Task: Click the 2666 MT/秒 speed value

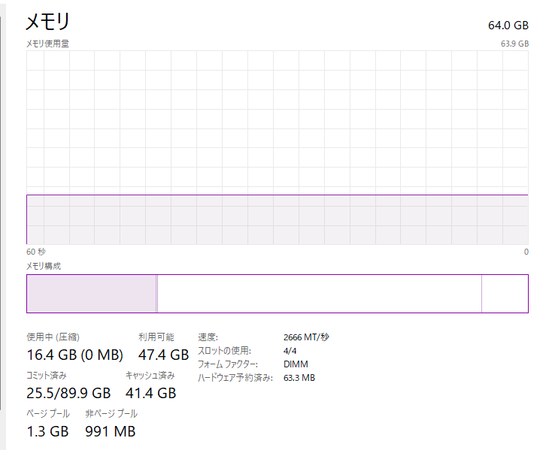Action: pyautogui.click(x=306, y=337)
